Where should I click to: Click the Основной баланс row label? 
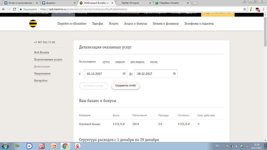(x=90, y=124)
